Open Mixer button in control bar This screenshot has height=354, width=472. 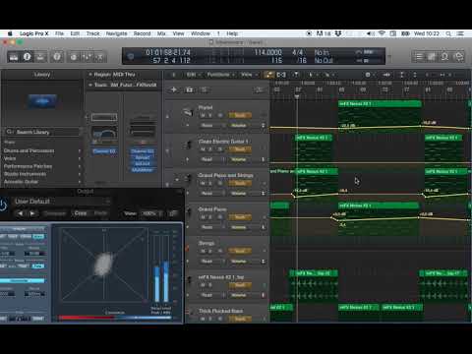coord(87,57)
